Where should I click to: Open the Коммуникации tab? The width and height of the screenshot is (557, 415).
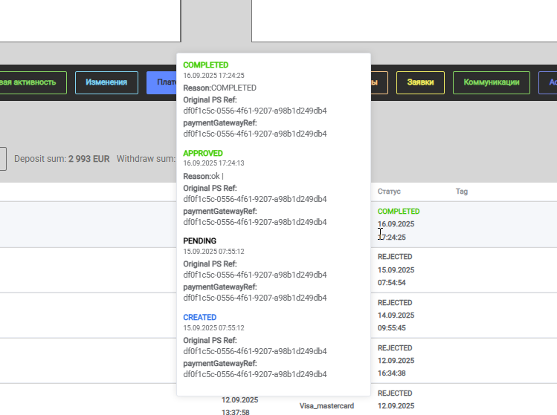[x=492, y=82]
